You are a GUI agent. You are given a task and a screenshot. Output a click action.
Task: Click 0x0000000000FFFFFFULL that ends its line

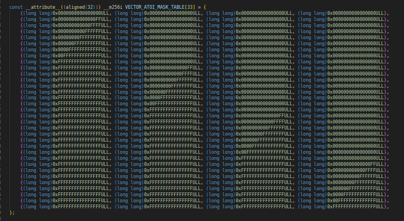click(x=355, y=176)
